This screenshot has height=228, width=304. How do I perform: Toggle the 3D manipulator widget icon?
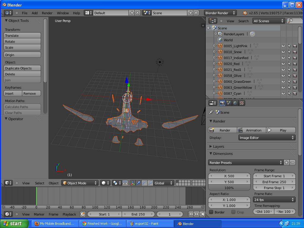(x=133, y=183)
